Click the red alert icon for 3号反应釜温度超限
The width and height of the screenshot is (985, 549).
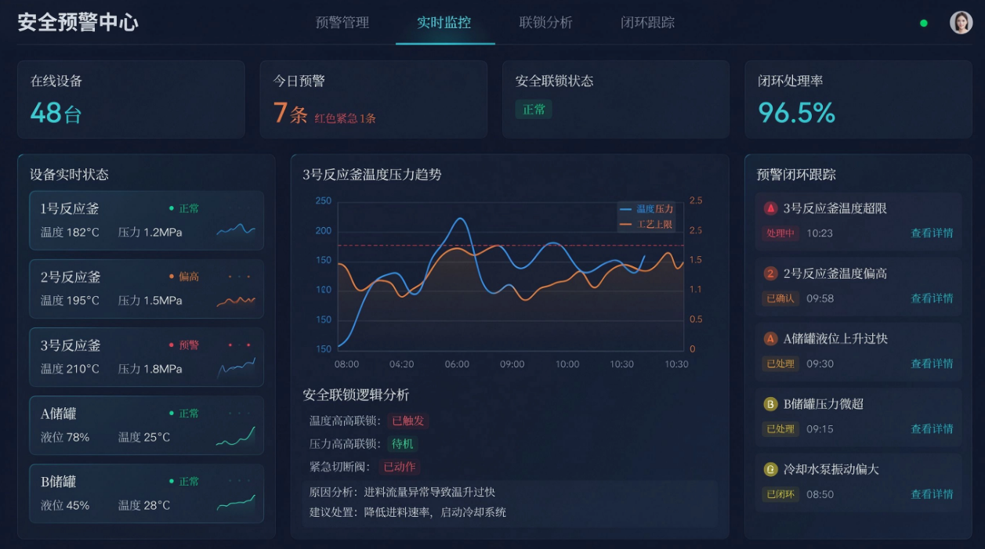[771, 208]
